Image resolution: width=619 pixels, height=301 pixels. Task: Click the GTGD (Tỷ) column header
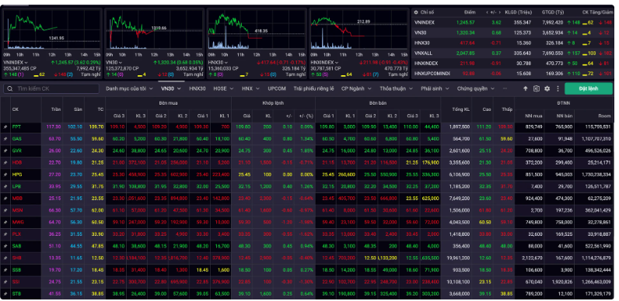pyautogui.click(x=554, y=12)
